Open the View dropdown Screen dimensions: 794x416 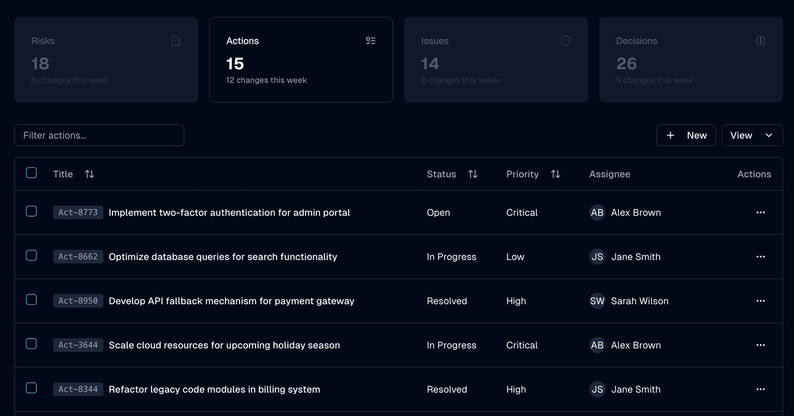752,135
